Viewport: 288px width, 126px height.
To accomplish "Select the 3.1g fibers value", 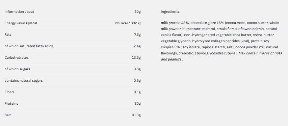I will click(x=137, y=92).
